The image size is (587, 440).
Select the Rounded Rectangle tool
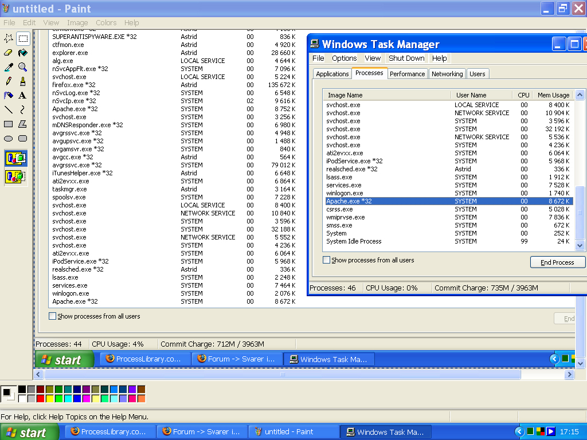(23, 139)
